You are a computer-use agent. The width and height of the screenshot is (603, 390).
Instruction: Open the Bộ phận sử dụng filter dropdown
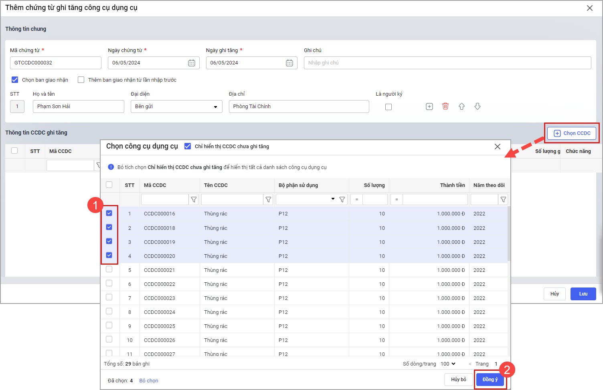pos(333,199)
